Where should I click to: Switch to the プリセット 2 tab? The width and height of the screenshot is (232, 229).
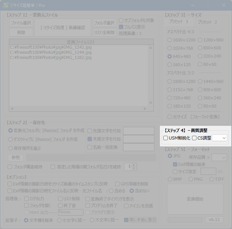coord(207,22)
